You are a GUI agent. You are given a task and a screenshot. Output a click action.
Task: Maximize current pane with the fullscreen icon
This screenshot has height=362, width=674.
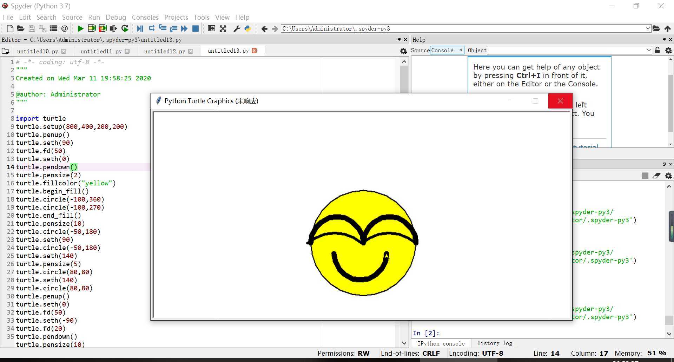(x=223, y=28)
